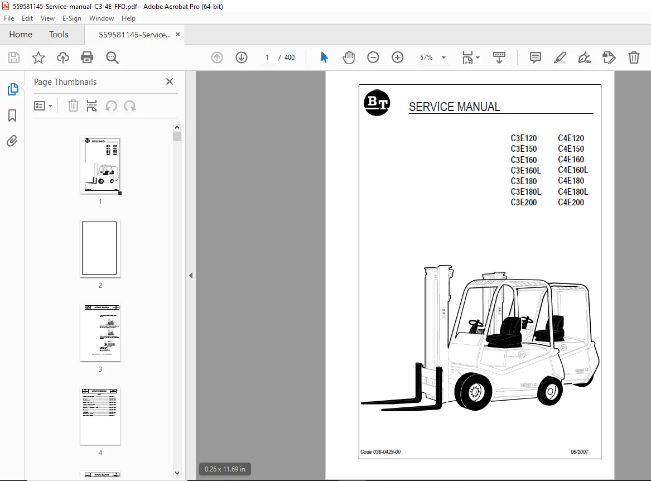The width and height of the screenshot is (651, 481).
Task: Switch to the Home tab
Action: pyautogui.click(x=21, y=35)
